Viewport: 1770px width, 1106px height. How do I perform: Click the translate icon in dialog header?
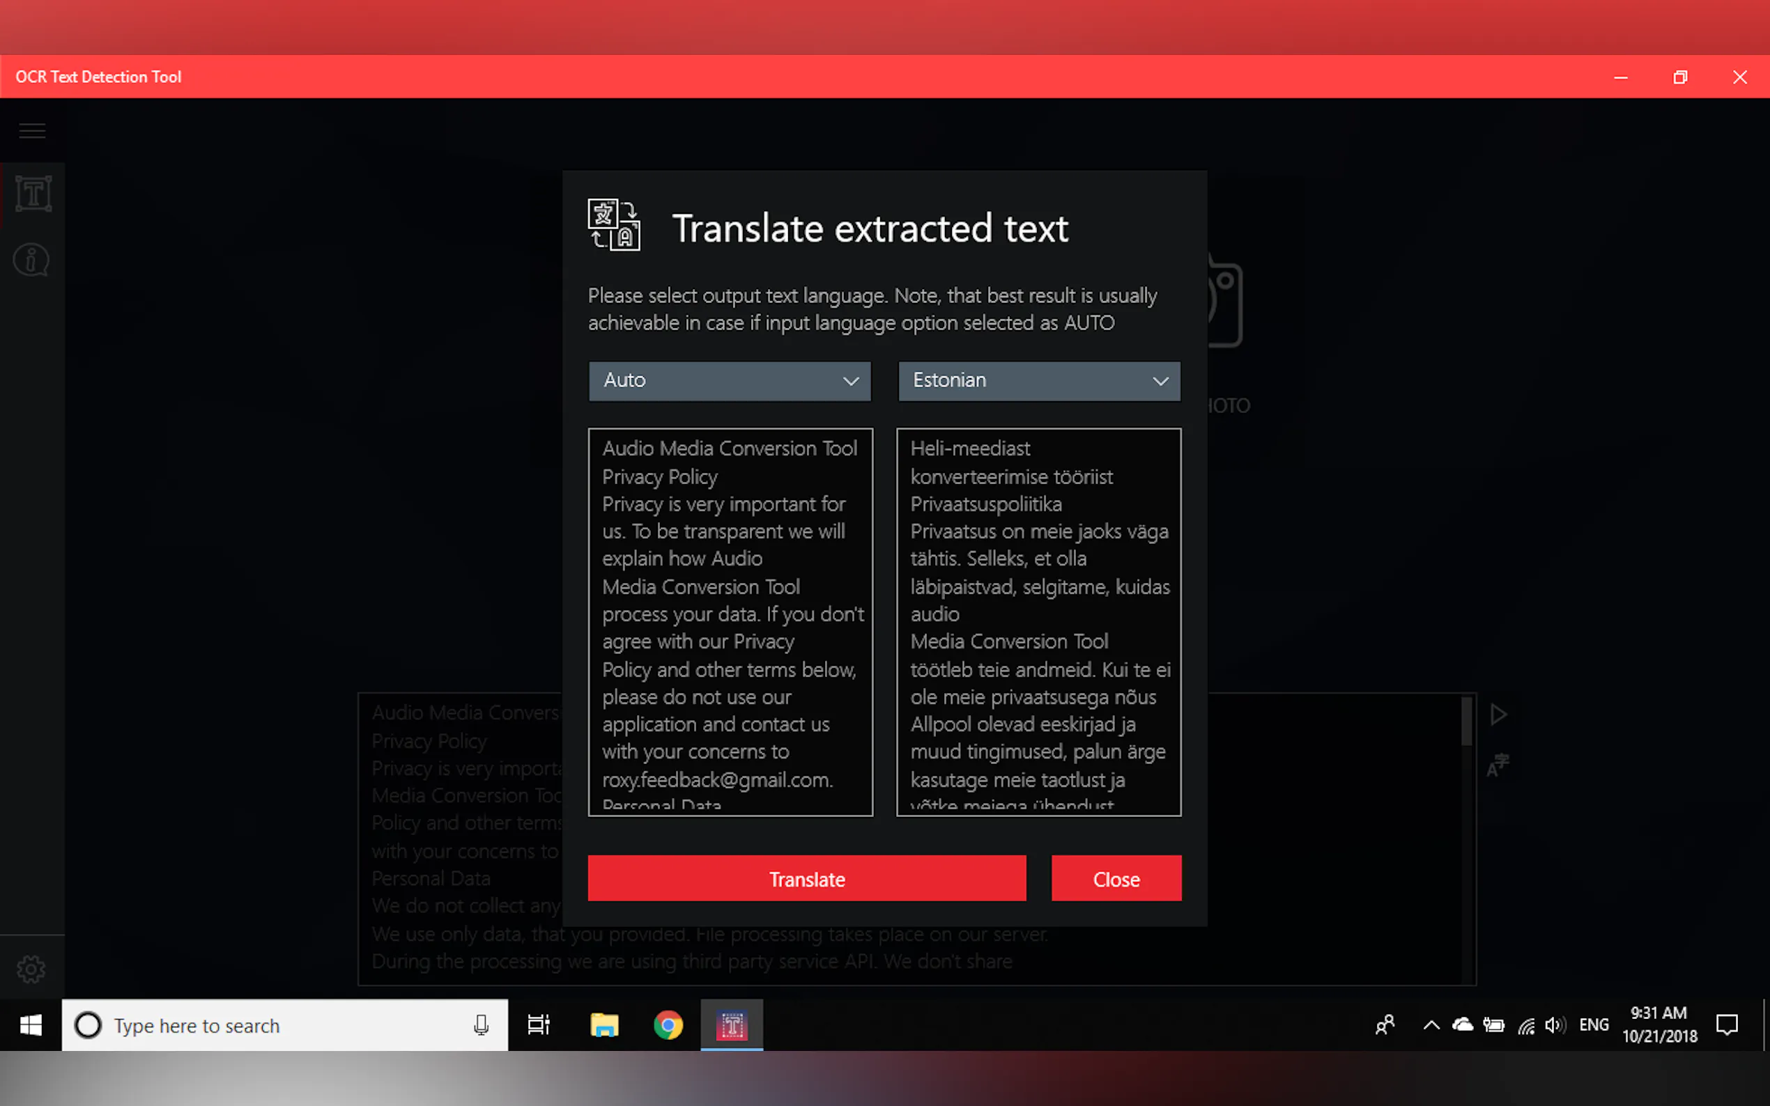pyautogui.click(x=614, y=225)
